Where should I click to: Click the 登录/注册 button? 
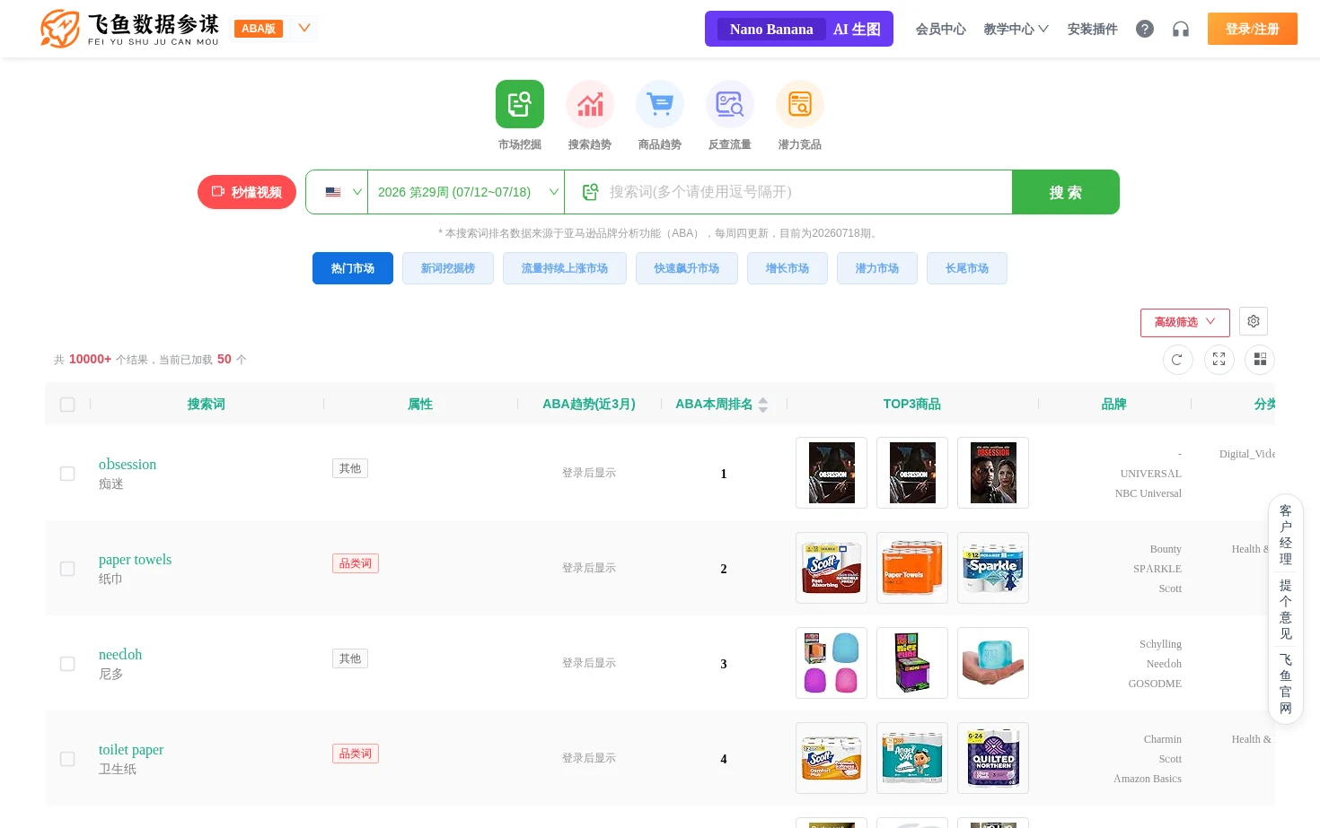coord(1253,29)
